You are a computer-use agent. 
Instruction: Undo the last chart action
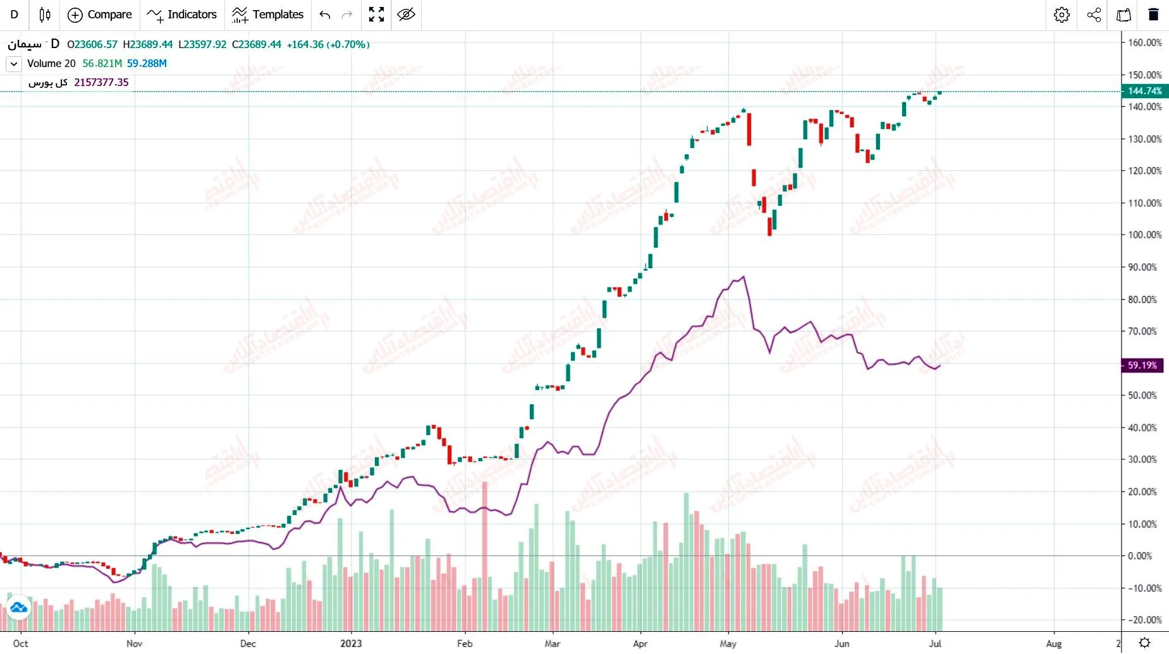pyautogui.click(x=325, y=15)
